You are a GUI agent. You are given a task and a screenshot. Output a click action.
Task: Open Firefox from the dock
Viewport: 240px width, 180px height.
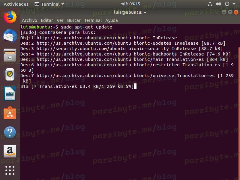10,17
